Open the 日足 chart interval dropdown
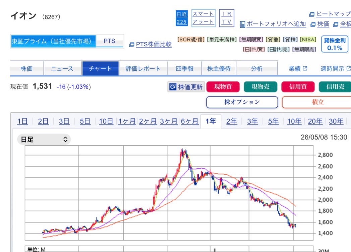Viewport: 351px width, 252px height. click(44, 139)
